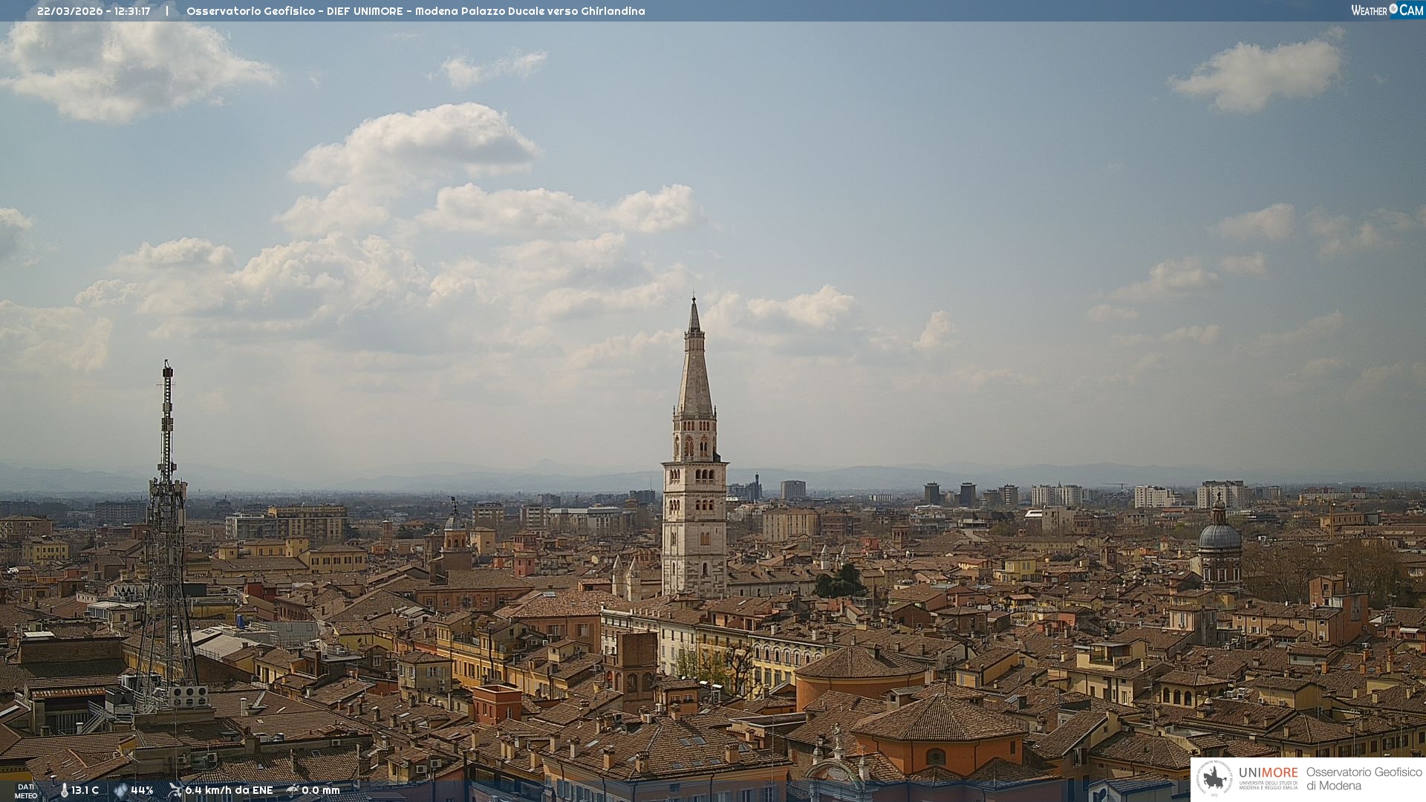Click the 13.1 C temperature reading

point(85,790)
